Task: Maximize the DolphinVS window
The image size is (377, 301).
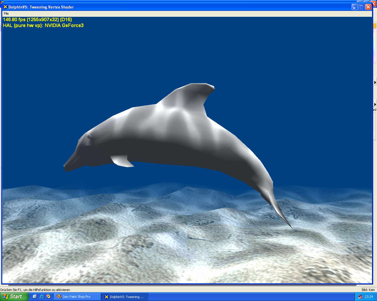Action: 361,7
